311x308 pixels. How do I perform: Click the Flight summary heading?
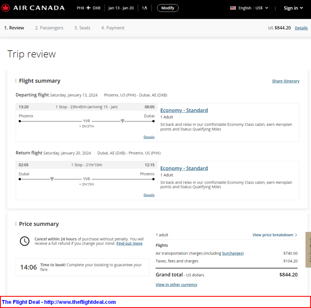[x=39, y=81]
